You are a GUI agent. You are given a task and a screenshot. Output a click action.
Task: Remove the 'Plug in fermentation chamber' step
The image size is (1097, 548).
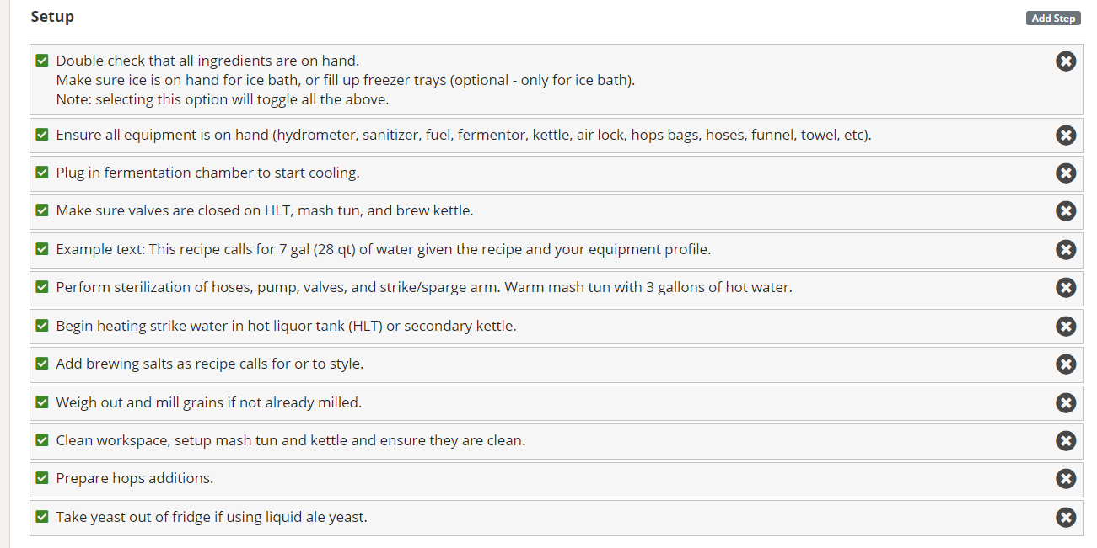coord(1066,173)
